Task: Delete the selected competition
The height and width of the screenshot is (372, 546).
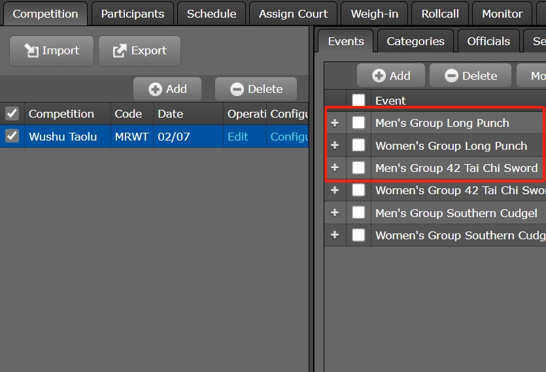Action: coord(256,90)
